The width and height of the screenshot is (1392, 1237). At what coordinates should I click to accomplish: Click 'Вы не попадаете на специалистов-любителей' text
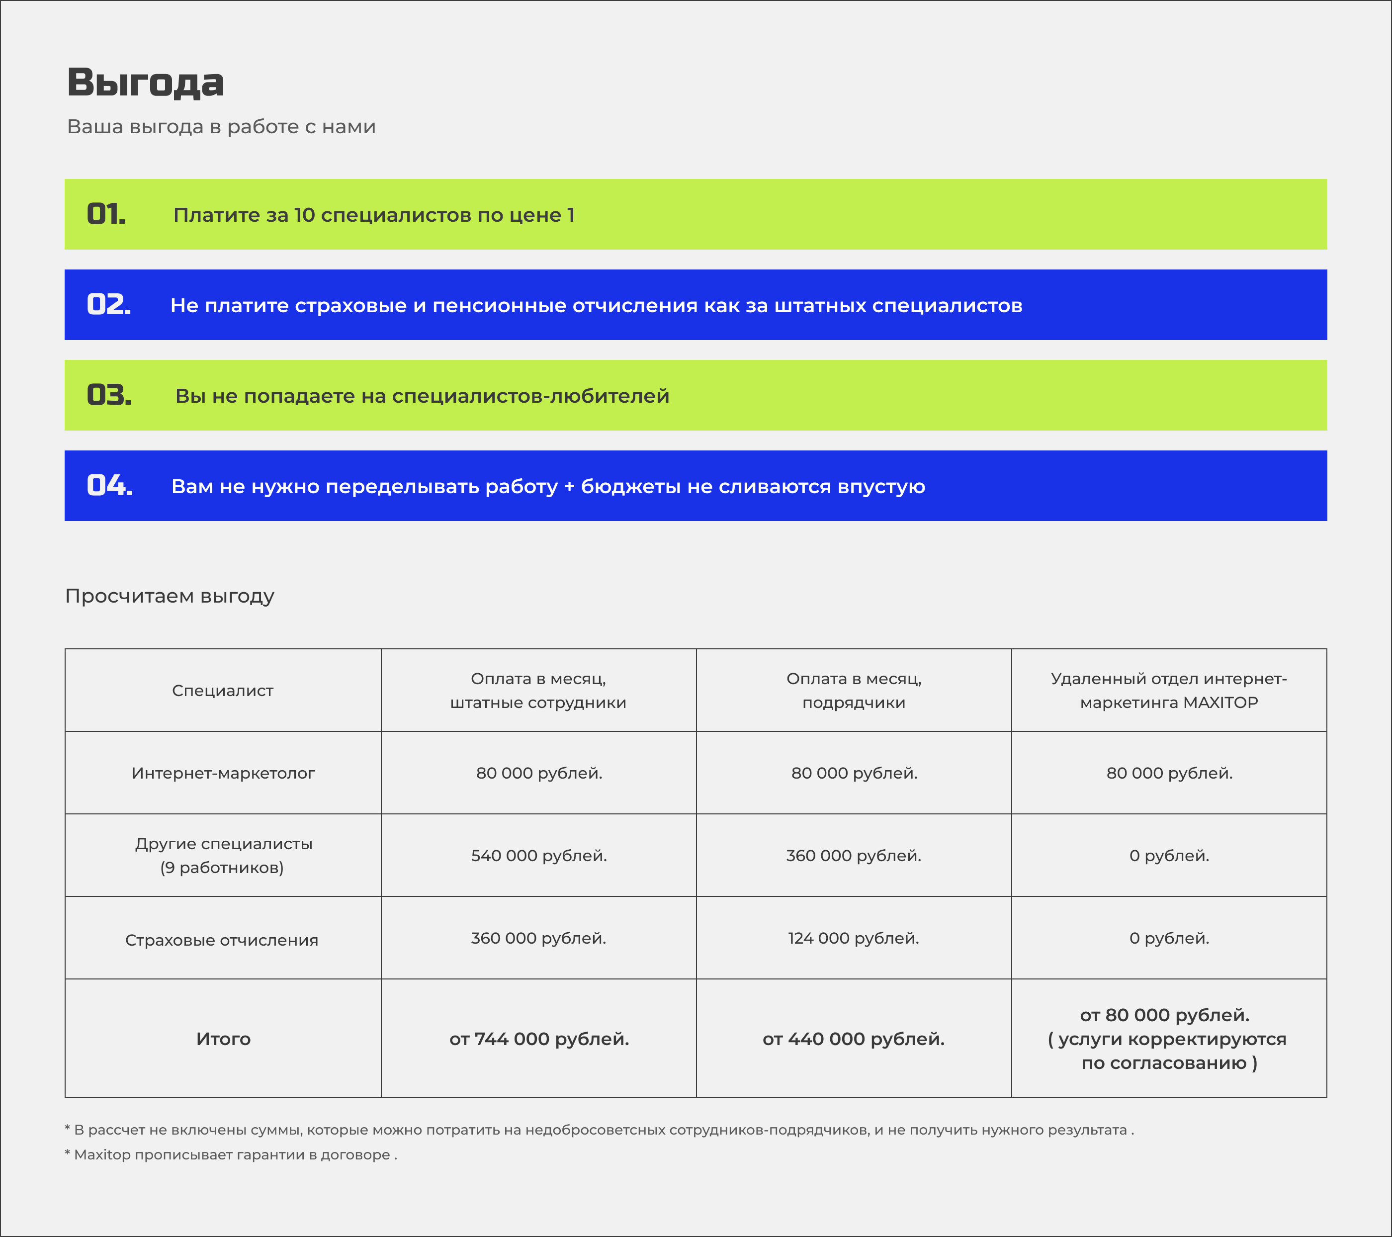coord(422,396)
